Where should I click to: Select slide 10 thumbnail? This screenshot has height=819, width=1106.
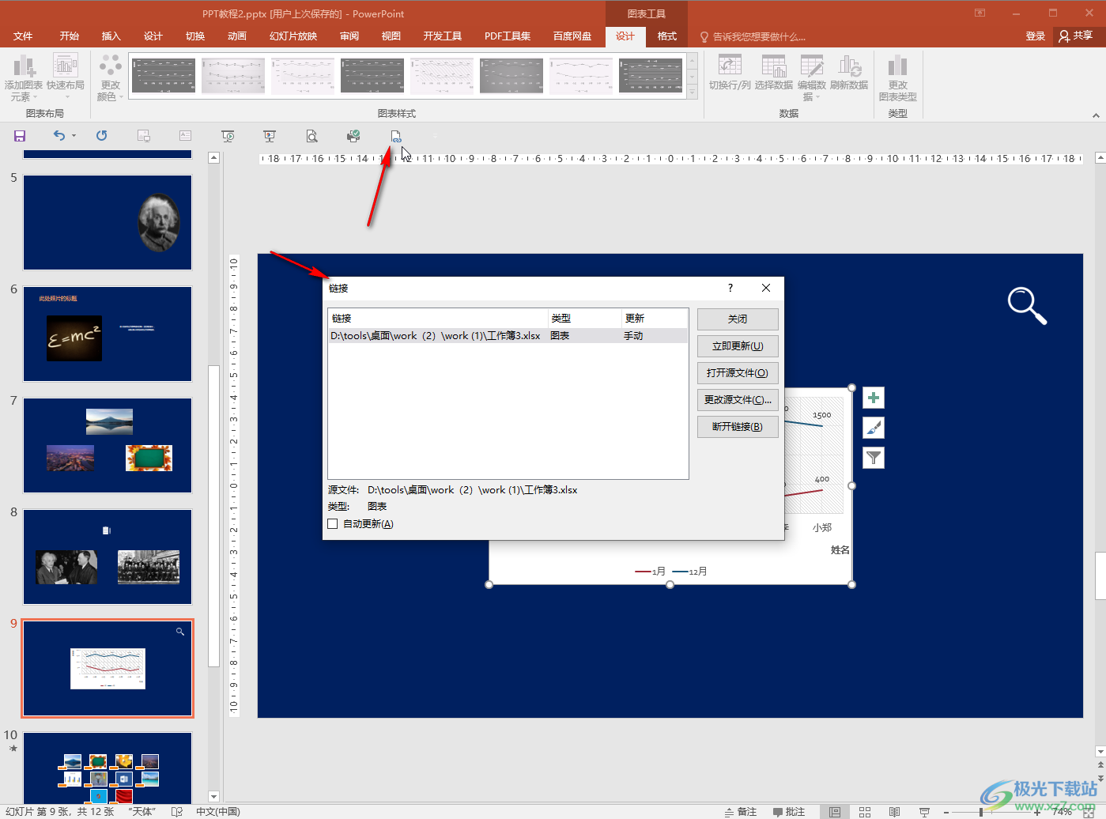(108, 768)
